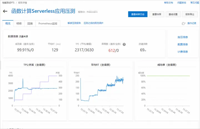The image size is (200, 129).
Task: Open the 帮助文档 link
Action: coord(169,3)
